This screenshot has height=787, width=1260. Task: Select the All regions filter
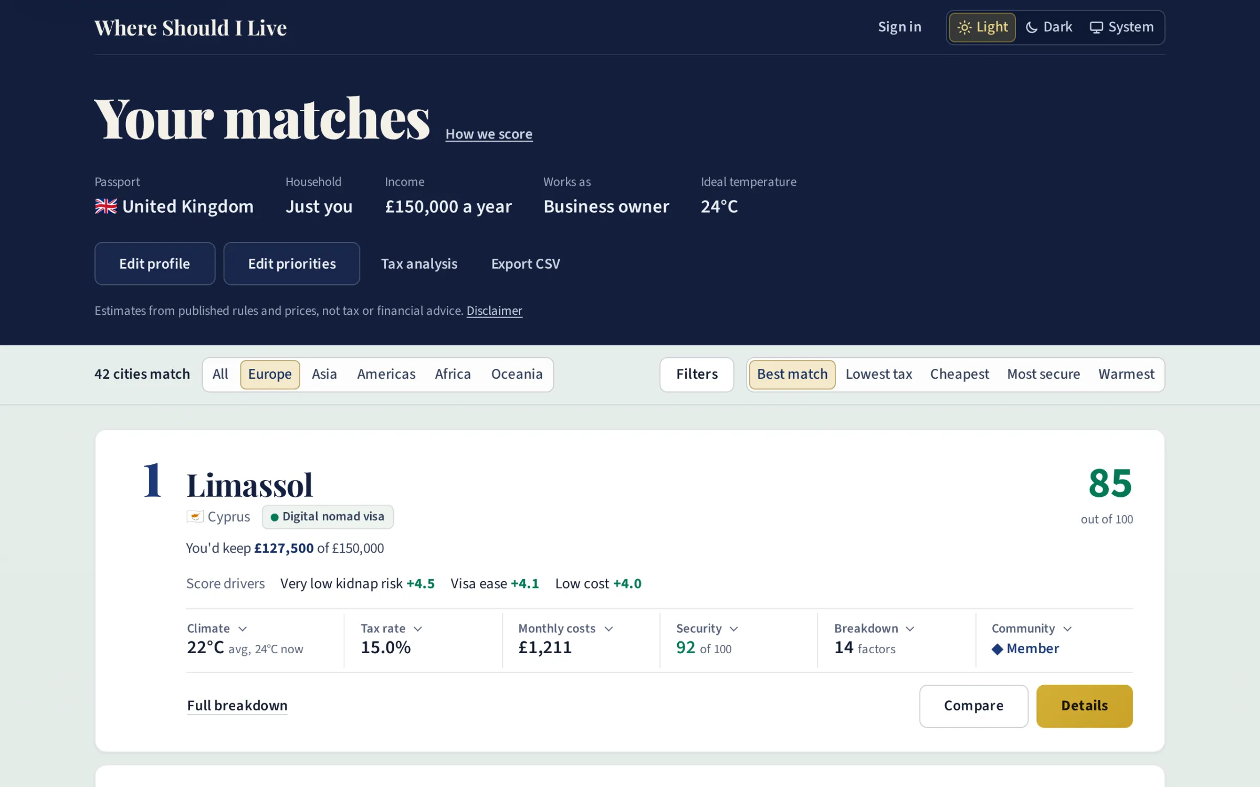point(220,375)
